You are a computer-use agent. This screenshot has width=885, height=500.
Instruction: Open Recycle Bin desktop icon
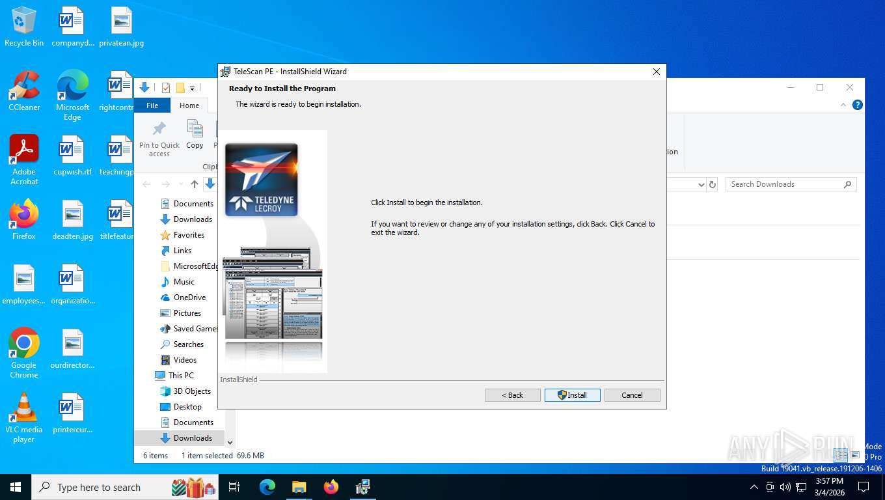tap(24, 27)
